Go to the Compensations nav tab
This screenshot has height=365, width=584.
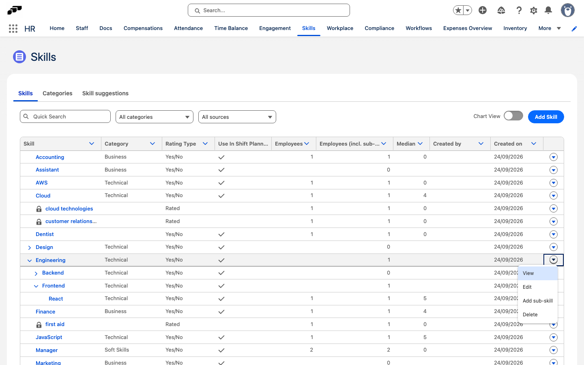coord(143,28)
